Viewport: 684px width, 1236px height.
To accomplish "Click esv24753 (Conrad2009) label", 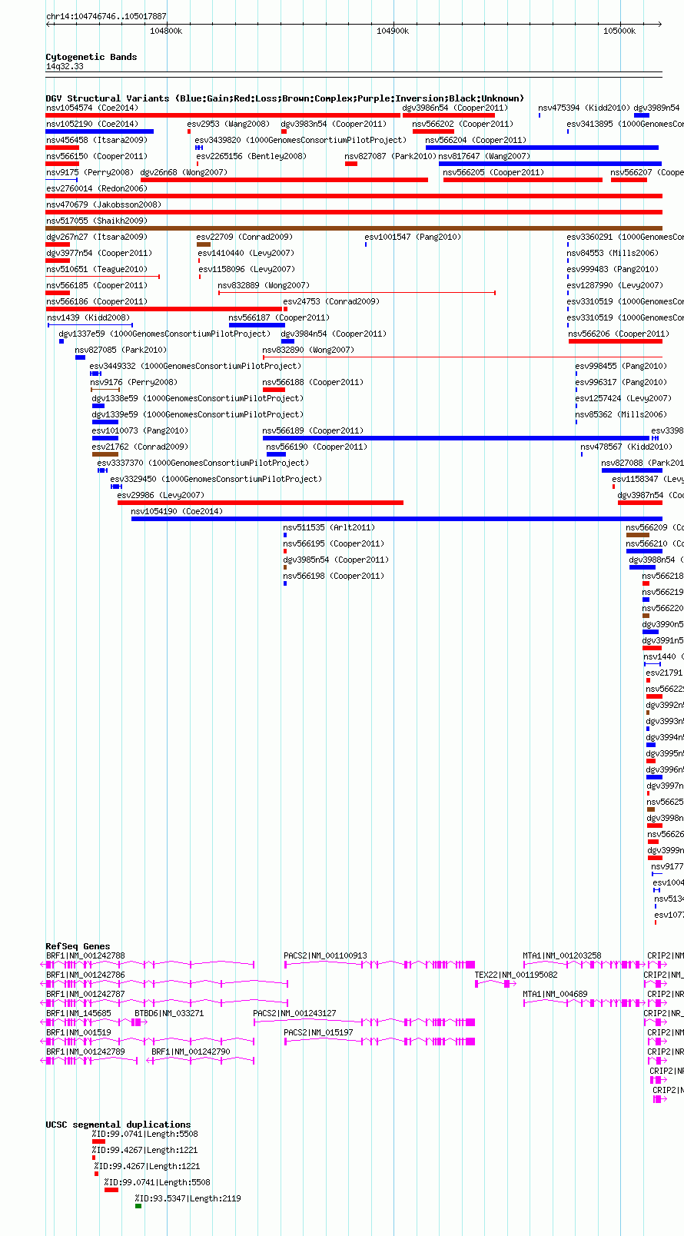I will pyautogui.click(x=331, y=301).
